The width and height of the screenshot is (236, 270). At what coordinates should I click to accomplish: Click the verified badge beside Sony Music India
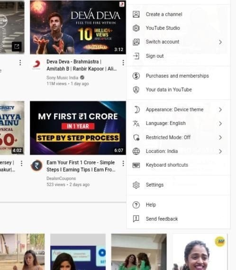(82, 78)
